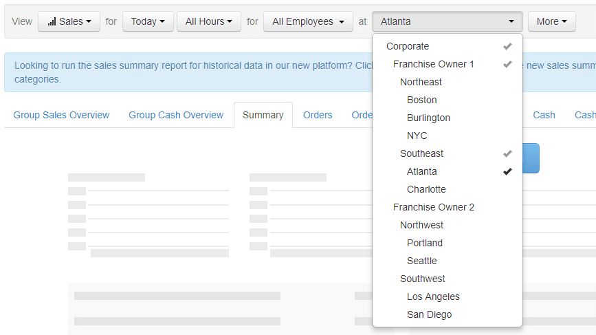Open the All Hours dropdown
The width and height of the screenshot is (596, 335).
(x=209, y=21)
